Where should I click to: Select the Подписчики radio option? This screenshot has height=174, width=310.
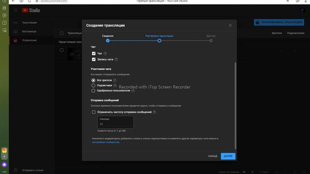point(93,86)
